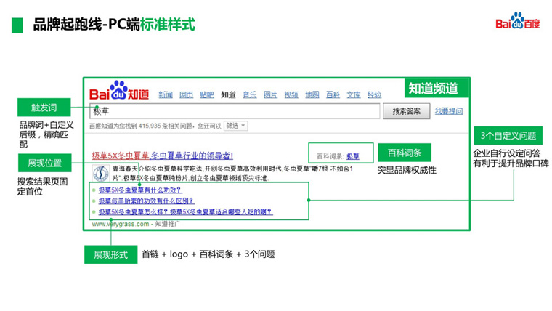Open the 文库 tab
The image size is (552, 311).
[354, 94]
